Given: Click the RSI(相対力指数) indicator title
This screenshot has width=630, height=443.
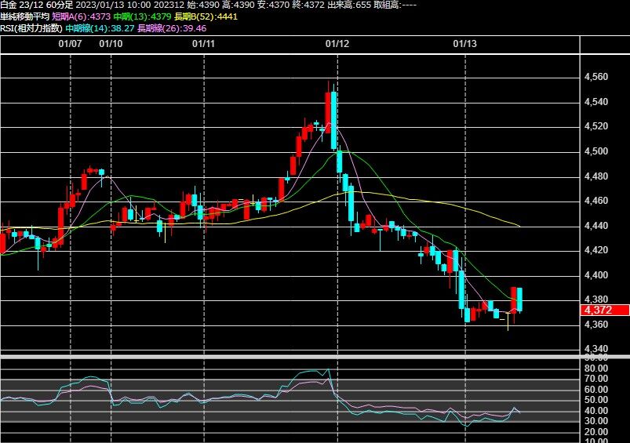Looking at the screenshot, I should [31, 28].
